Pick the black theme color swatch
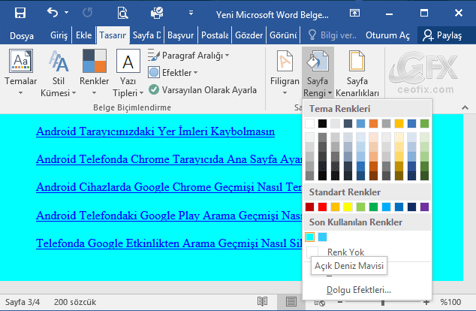476x311 pixels. pos(322,124)
